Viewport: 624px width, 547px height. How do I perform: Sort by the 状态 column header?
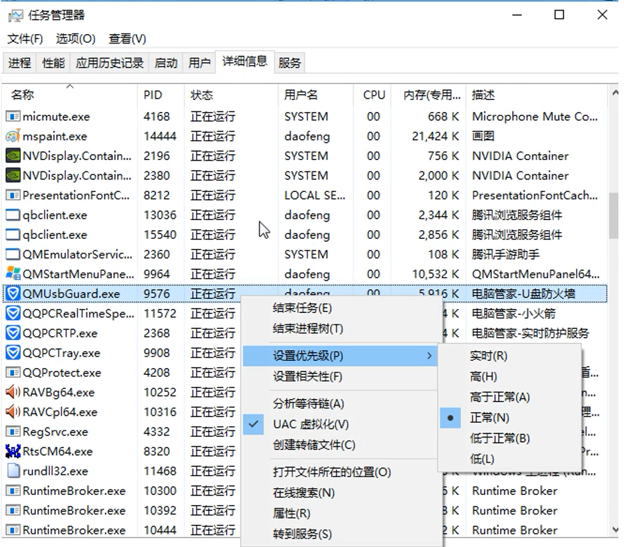pyautogui.click(x=231, y=95)
